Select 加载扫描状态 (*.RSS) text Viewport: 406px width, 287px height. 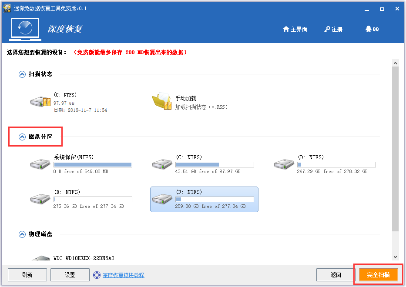click(x=201, y=107)
